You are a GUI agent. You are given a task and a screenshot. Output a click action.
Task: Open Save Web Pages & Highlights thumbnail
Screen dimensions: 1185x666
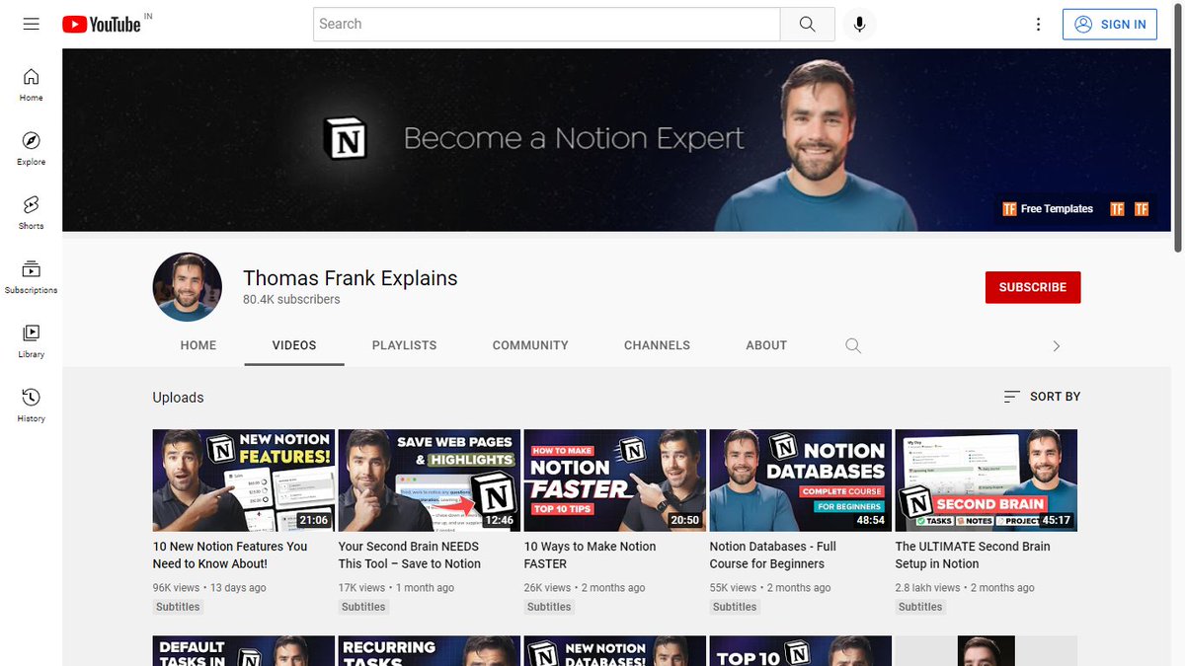(x=430, y=481)
